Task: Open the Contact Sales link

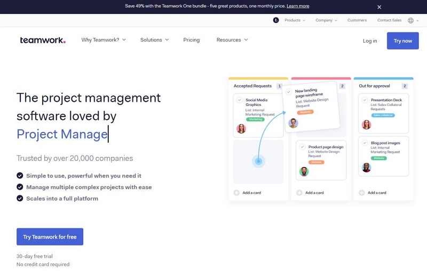Action: tap(389, 20)
